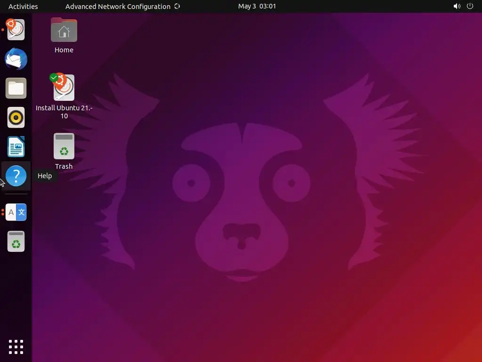Open the clock and calendar panel

click(257, 6)
